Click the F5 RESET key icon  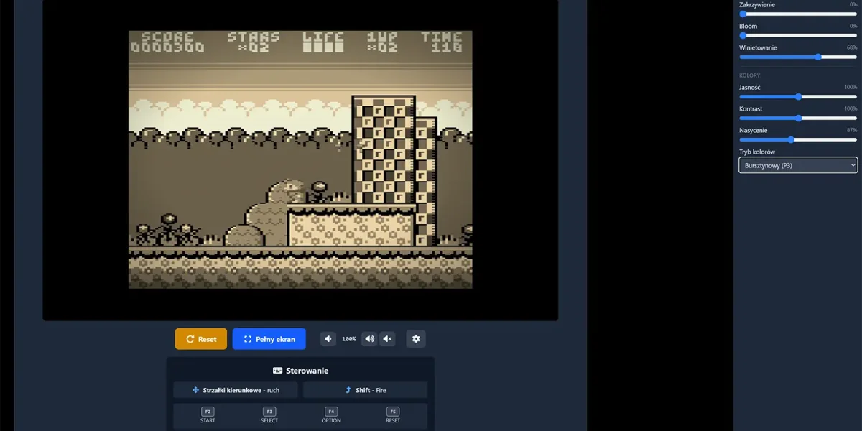click(393, 412)
